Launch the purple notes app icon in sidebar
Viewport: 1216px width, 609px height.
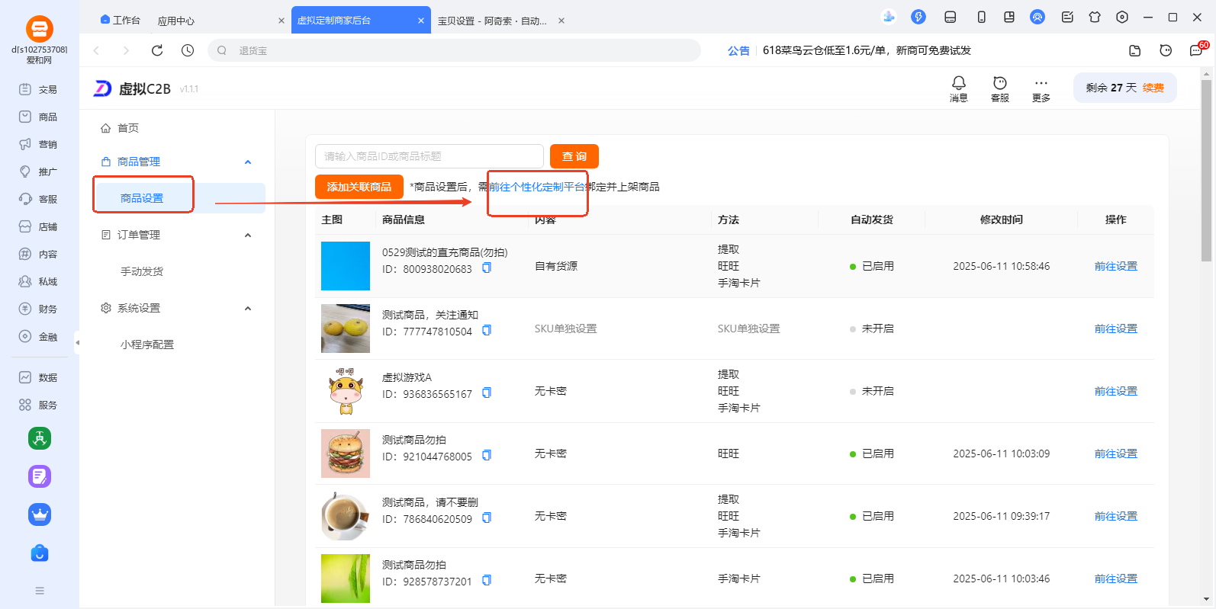(x=40, y=476)
